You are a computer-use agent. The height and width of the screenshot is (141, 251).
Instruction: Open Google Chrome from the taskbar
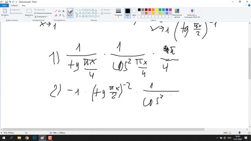coord(27,138)
